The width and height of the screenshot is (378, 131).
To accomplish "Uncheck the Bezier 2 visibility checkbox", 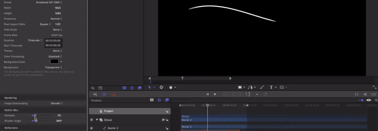I will (92, 128).
